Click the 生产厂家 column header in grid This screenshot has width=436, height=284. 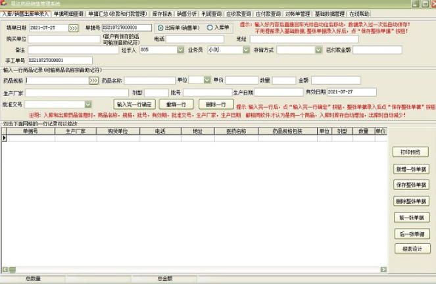(x=76, y=131)
